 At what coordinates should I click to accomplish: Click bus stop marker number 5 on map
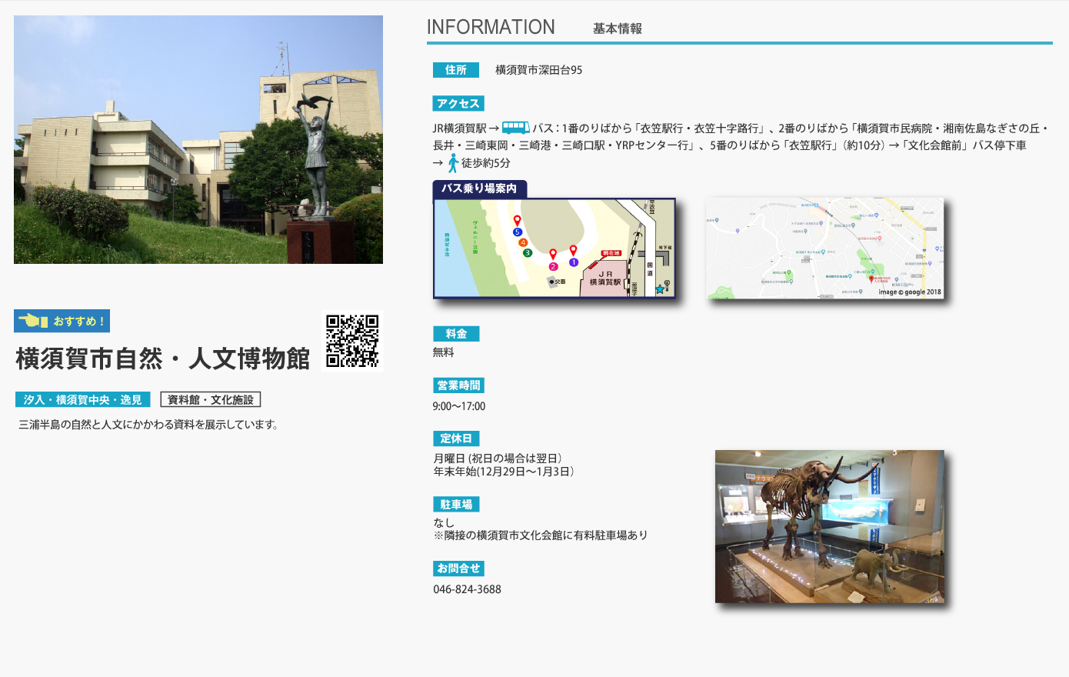(x=518, y=232)
